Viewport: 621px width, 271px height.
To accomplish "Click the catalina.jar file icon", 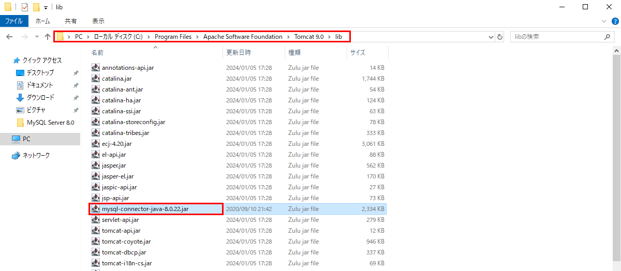I will pyautogui.click(x=95, y=79).
